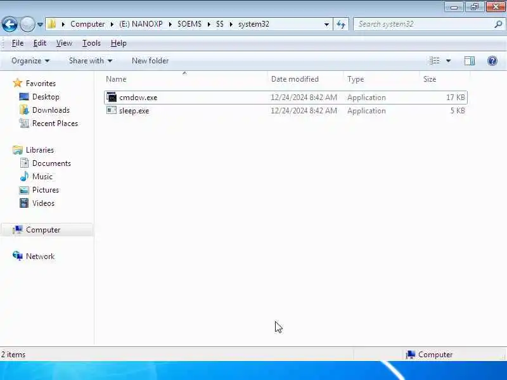Open the Share with dropdown
This screenshot has width=507, height=380.
pos(90,61)
